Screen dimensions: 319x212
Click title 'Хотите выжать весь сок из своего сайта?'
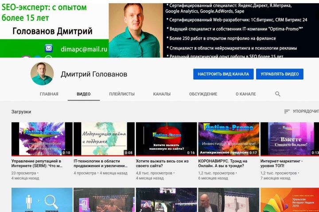point(162,163)
